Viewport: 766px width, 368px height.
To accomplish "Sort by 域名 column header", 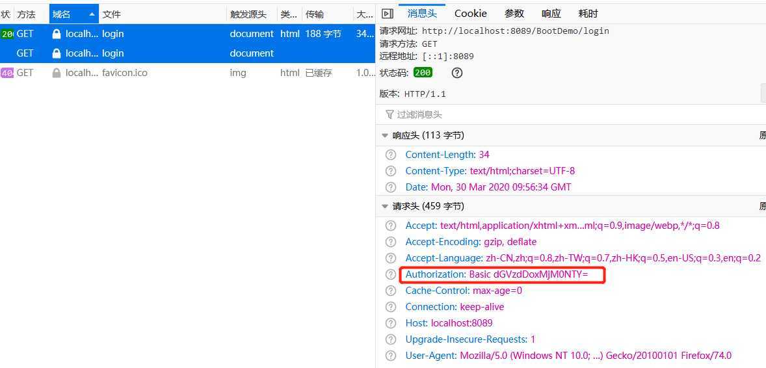I will click(x=73, y=14).
